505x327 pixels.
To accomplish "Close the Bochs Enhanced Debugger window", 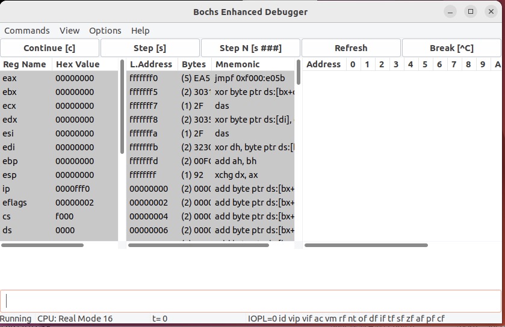I will 491,12.
